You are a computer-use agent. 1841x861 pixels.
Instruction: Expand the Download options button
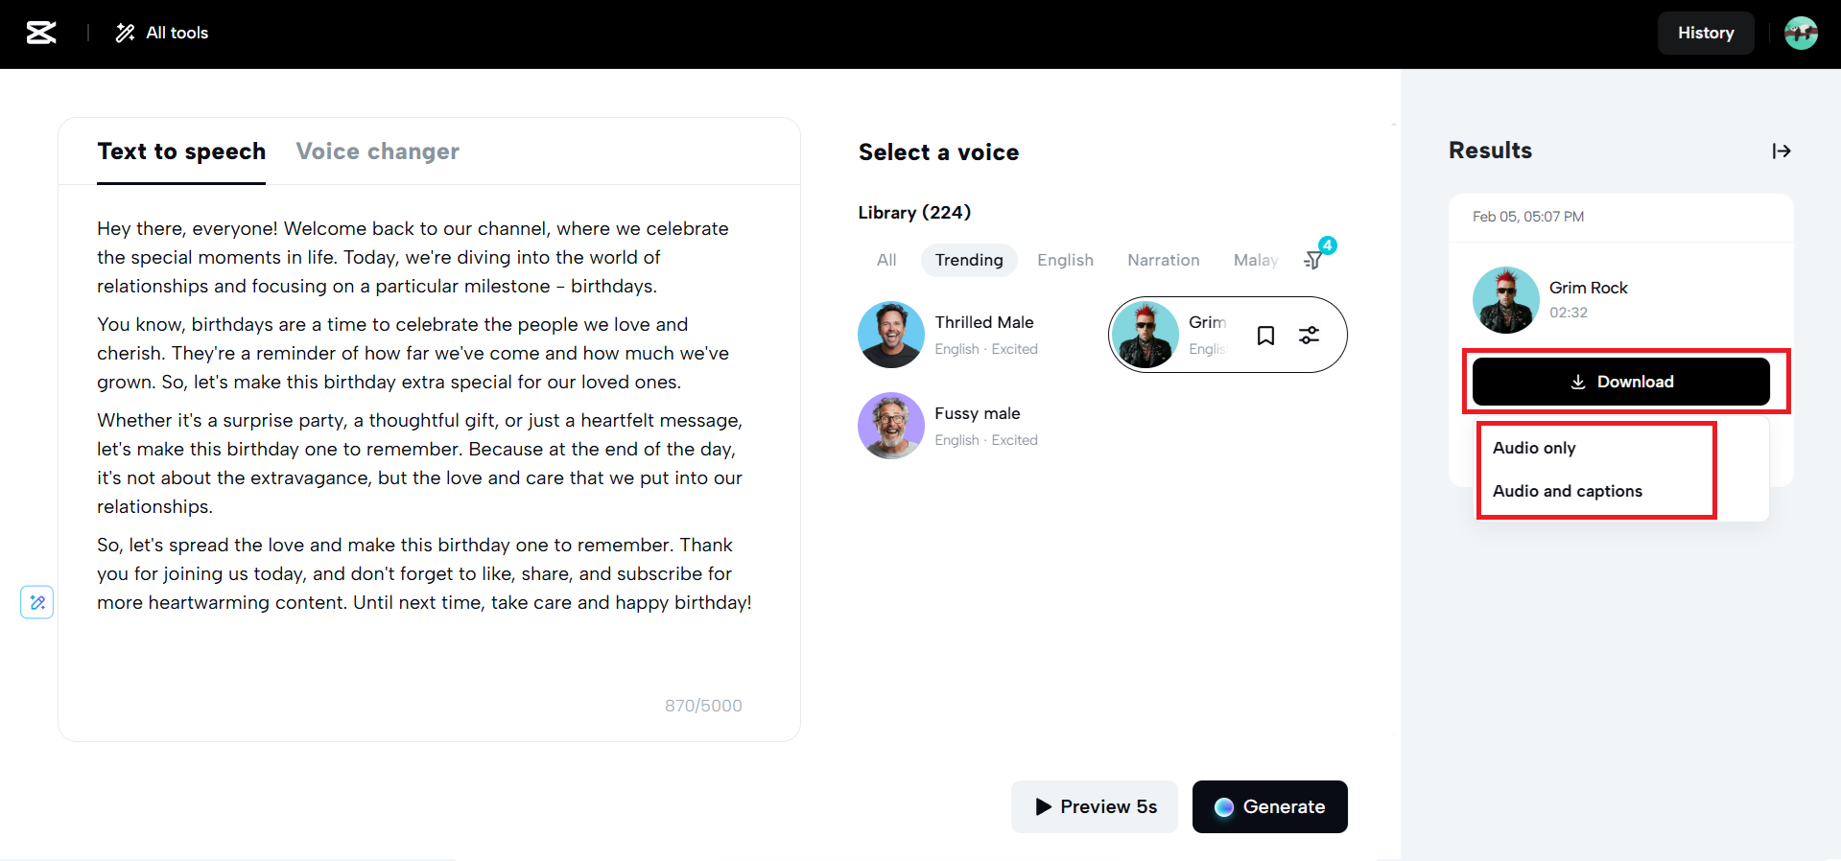point(1620,382)
